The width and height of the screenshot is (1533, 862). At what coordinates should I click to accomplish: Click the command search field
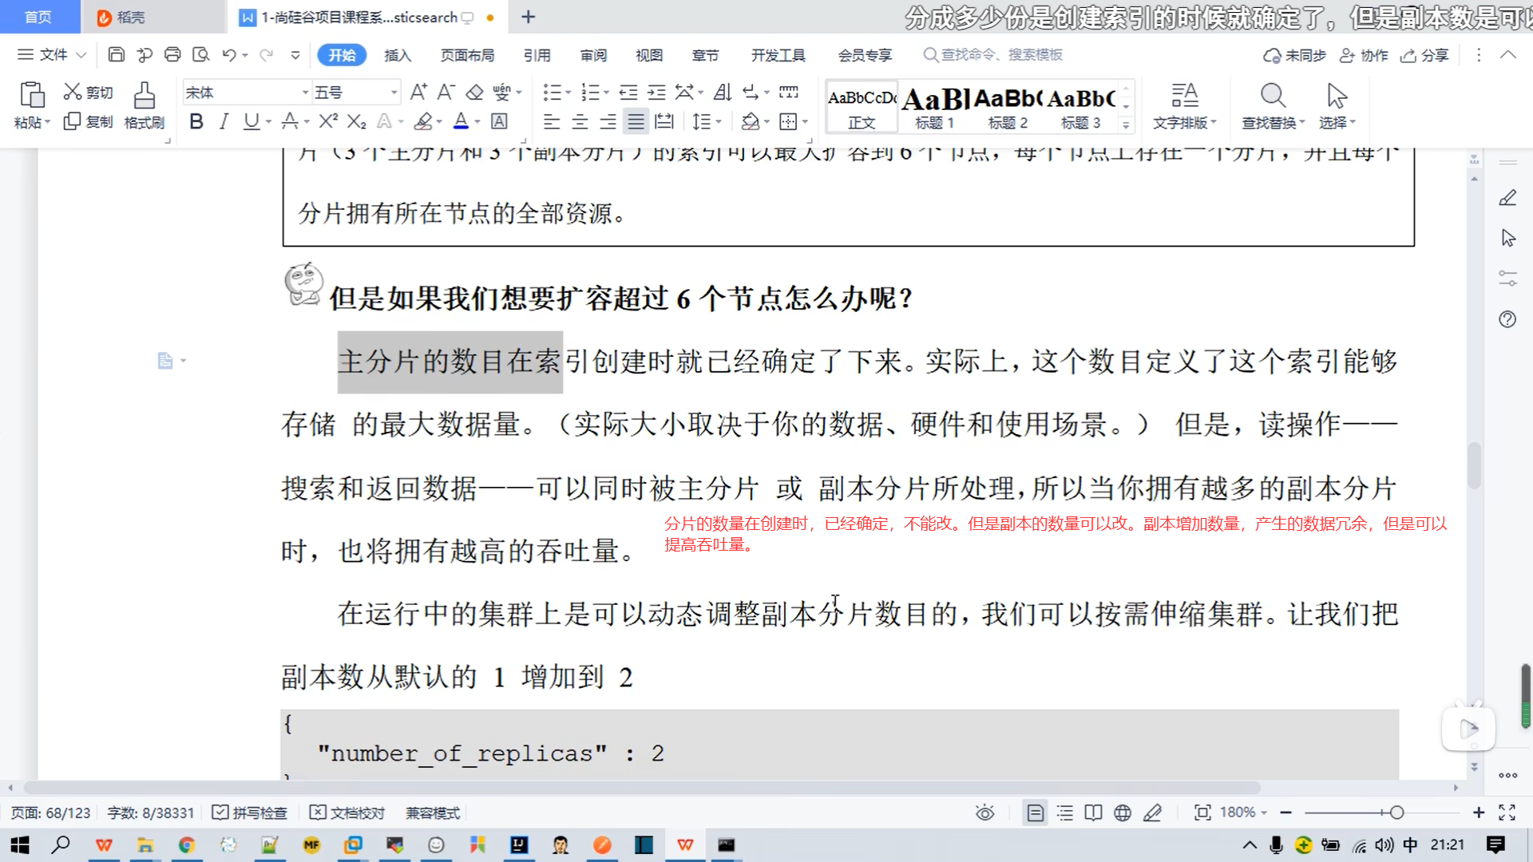[1001, 54]
